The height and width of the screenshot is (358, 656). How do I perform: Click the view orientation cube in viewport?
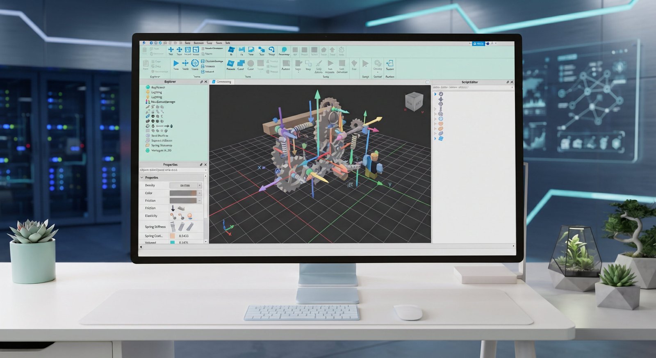pyautogui.click(x=414, y=101)
